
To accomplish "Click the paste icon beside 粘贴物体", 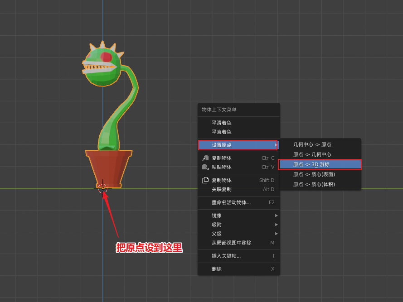I will point(205,167).
